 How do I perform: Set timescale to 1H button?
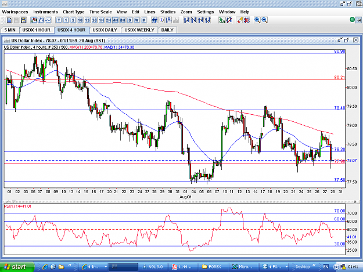click(102, 20)
